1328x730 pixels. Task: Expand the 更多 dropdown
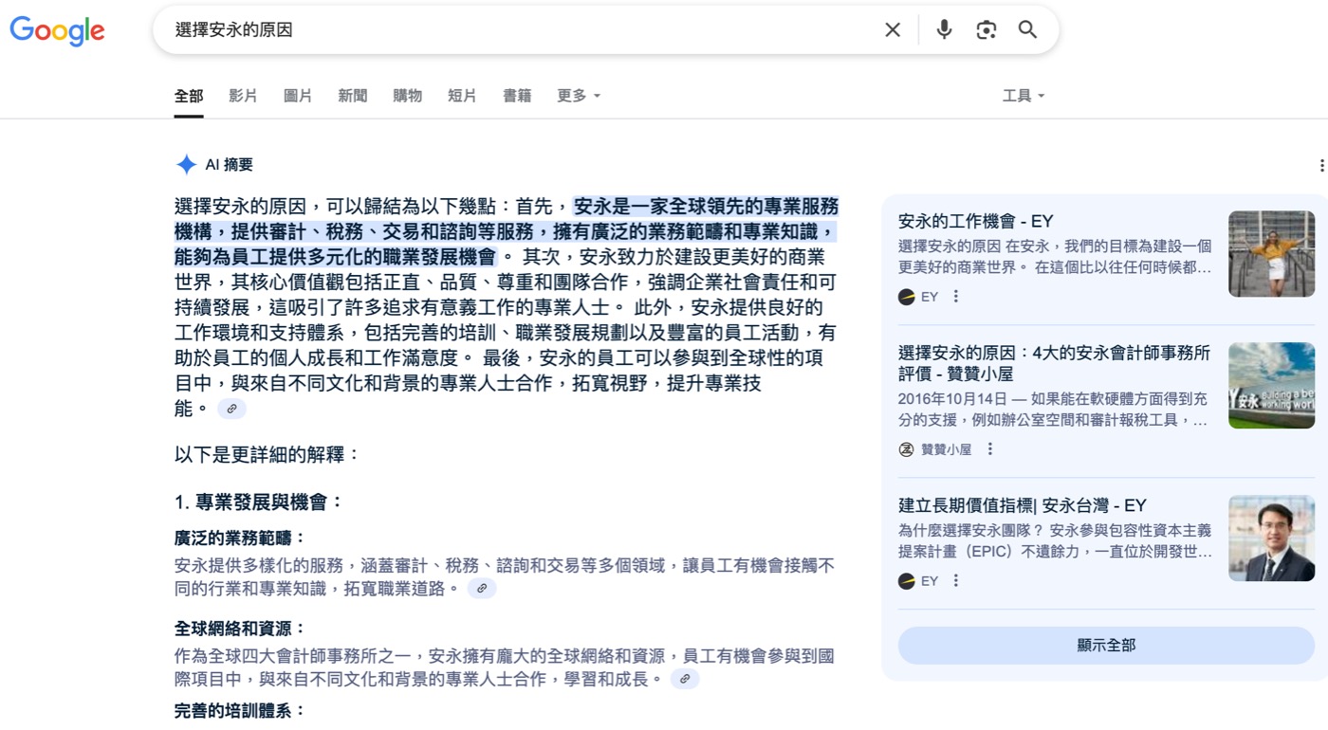(579, 96)
